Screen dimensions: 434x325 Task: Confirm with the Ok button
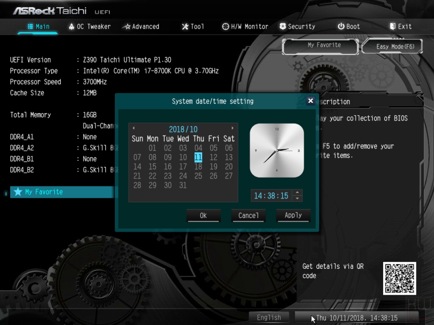point(203,215)
